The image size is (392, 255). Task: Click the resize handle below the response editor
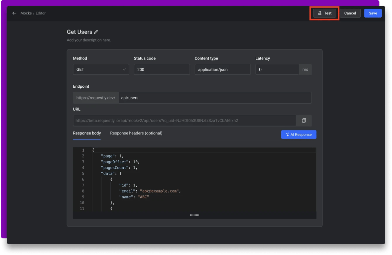point(195,215)
